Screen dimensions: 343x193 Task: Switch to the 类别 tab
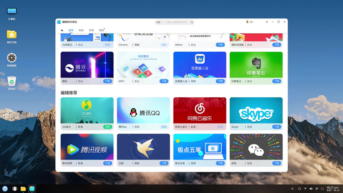(x=81, y=30)
